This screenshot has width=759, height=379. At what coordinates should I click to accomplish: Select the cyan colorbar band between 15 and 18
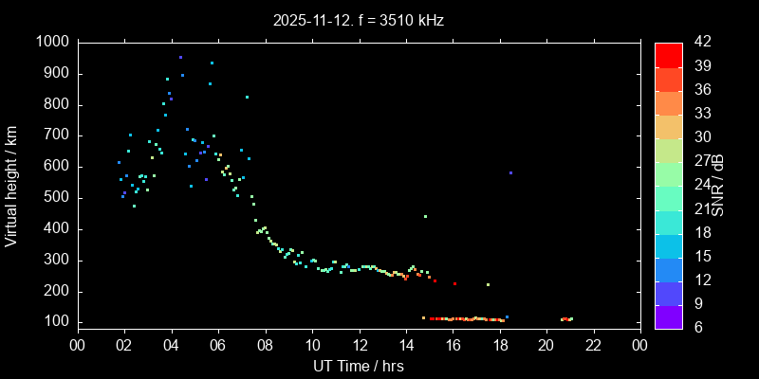pos(668,245)
